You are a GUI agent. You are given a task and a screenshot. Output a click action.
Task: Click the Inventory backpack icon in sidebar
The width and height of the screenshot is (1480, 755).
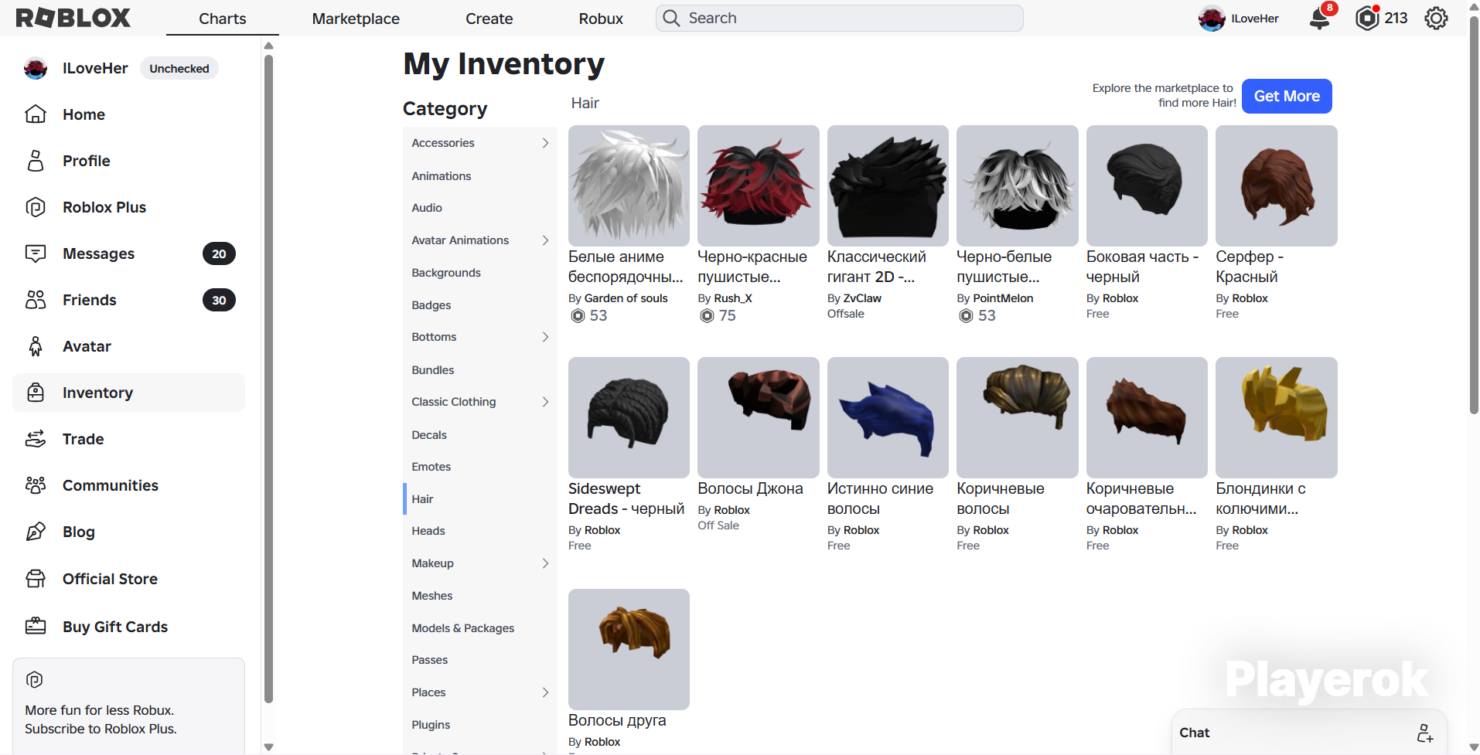tap(36, 393)
